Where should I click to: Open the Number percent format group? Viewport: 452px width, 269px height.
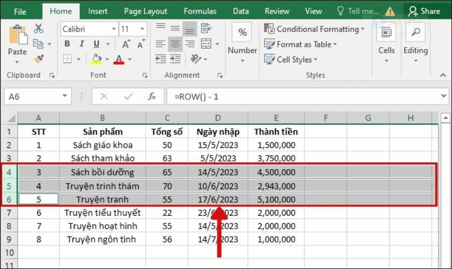pos(242,43)
